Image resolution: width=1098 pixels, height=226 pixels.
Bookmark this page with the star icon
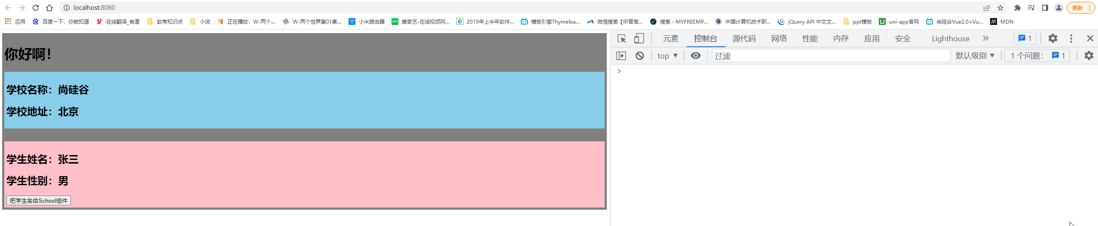pos(1000,8)
